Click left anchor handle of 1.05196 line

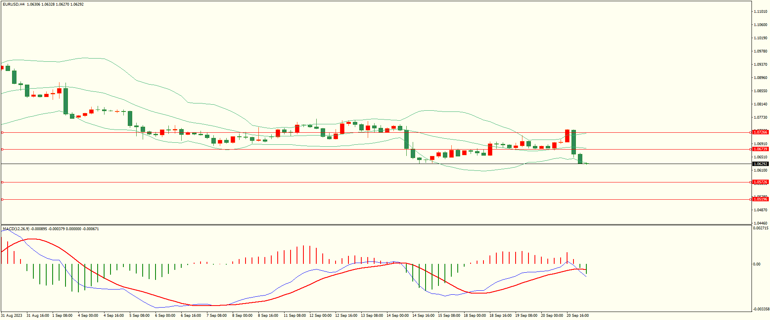(2, 199)
